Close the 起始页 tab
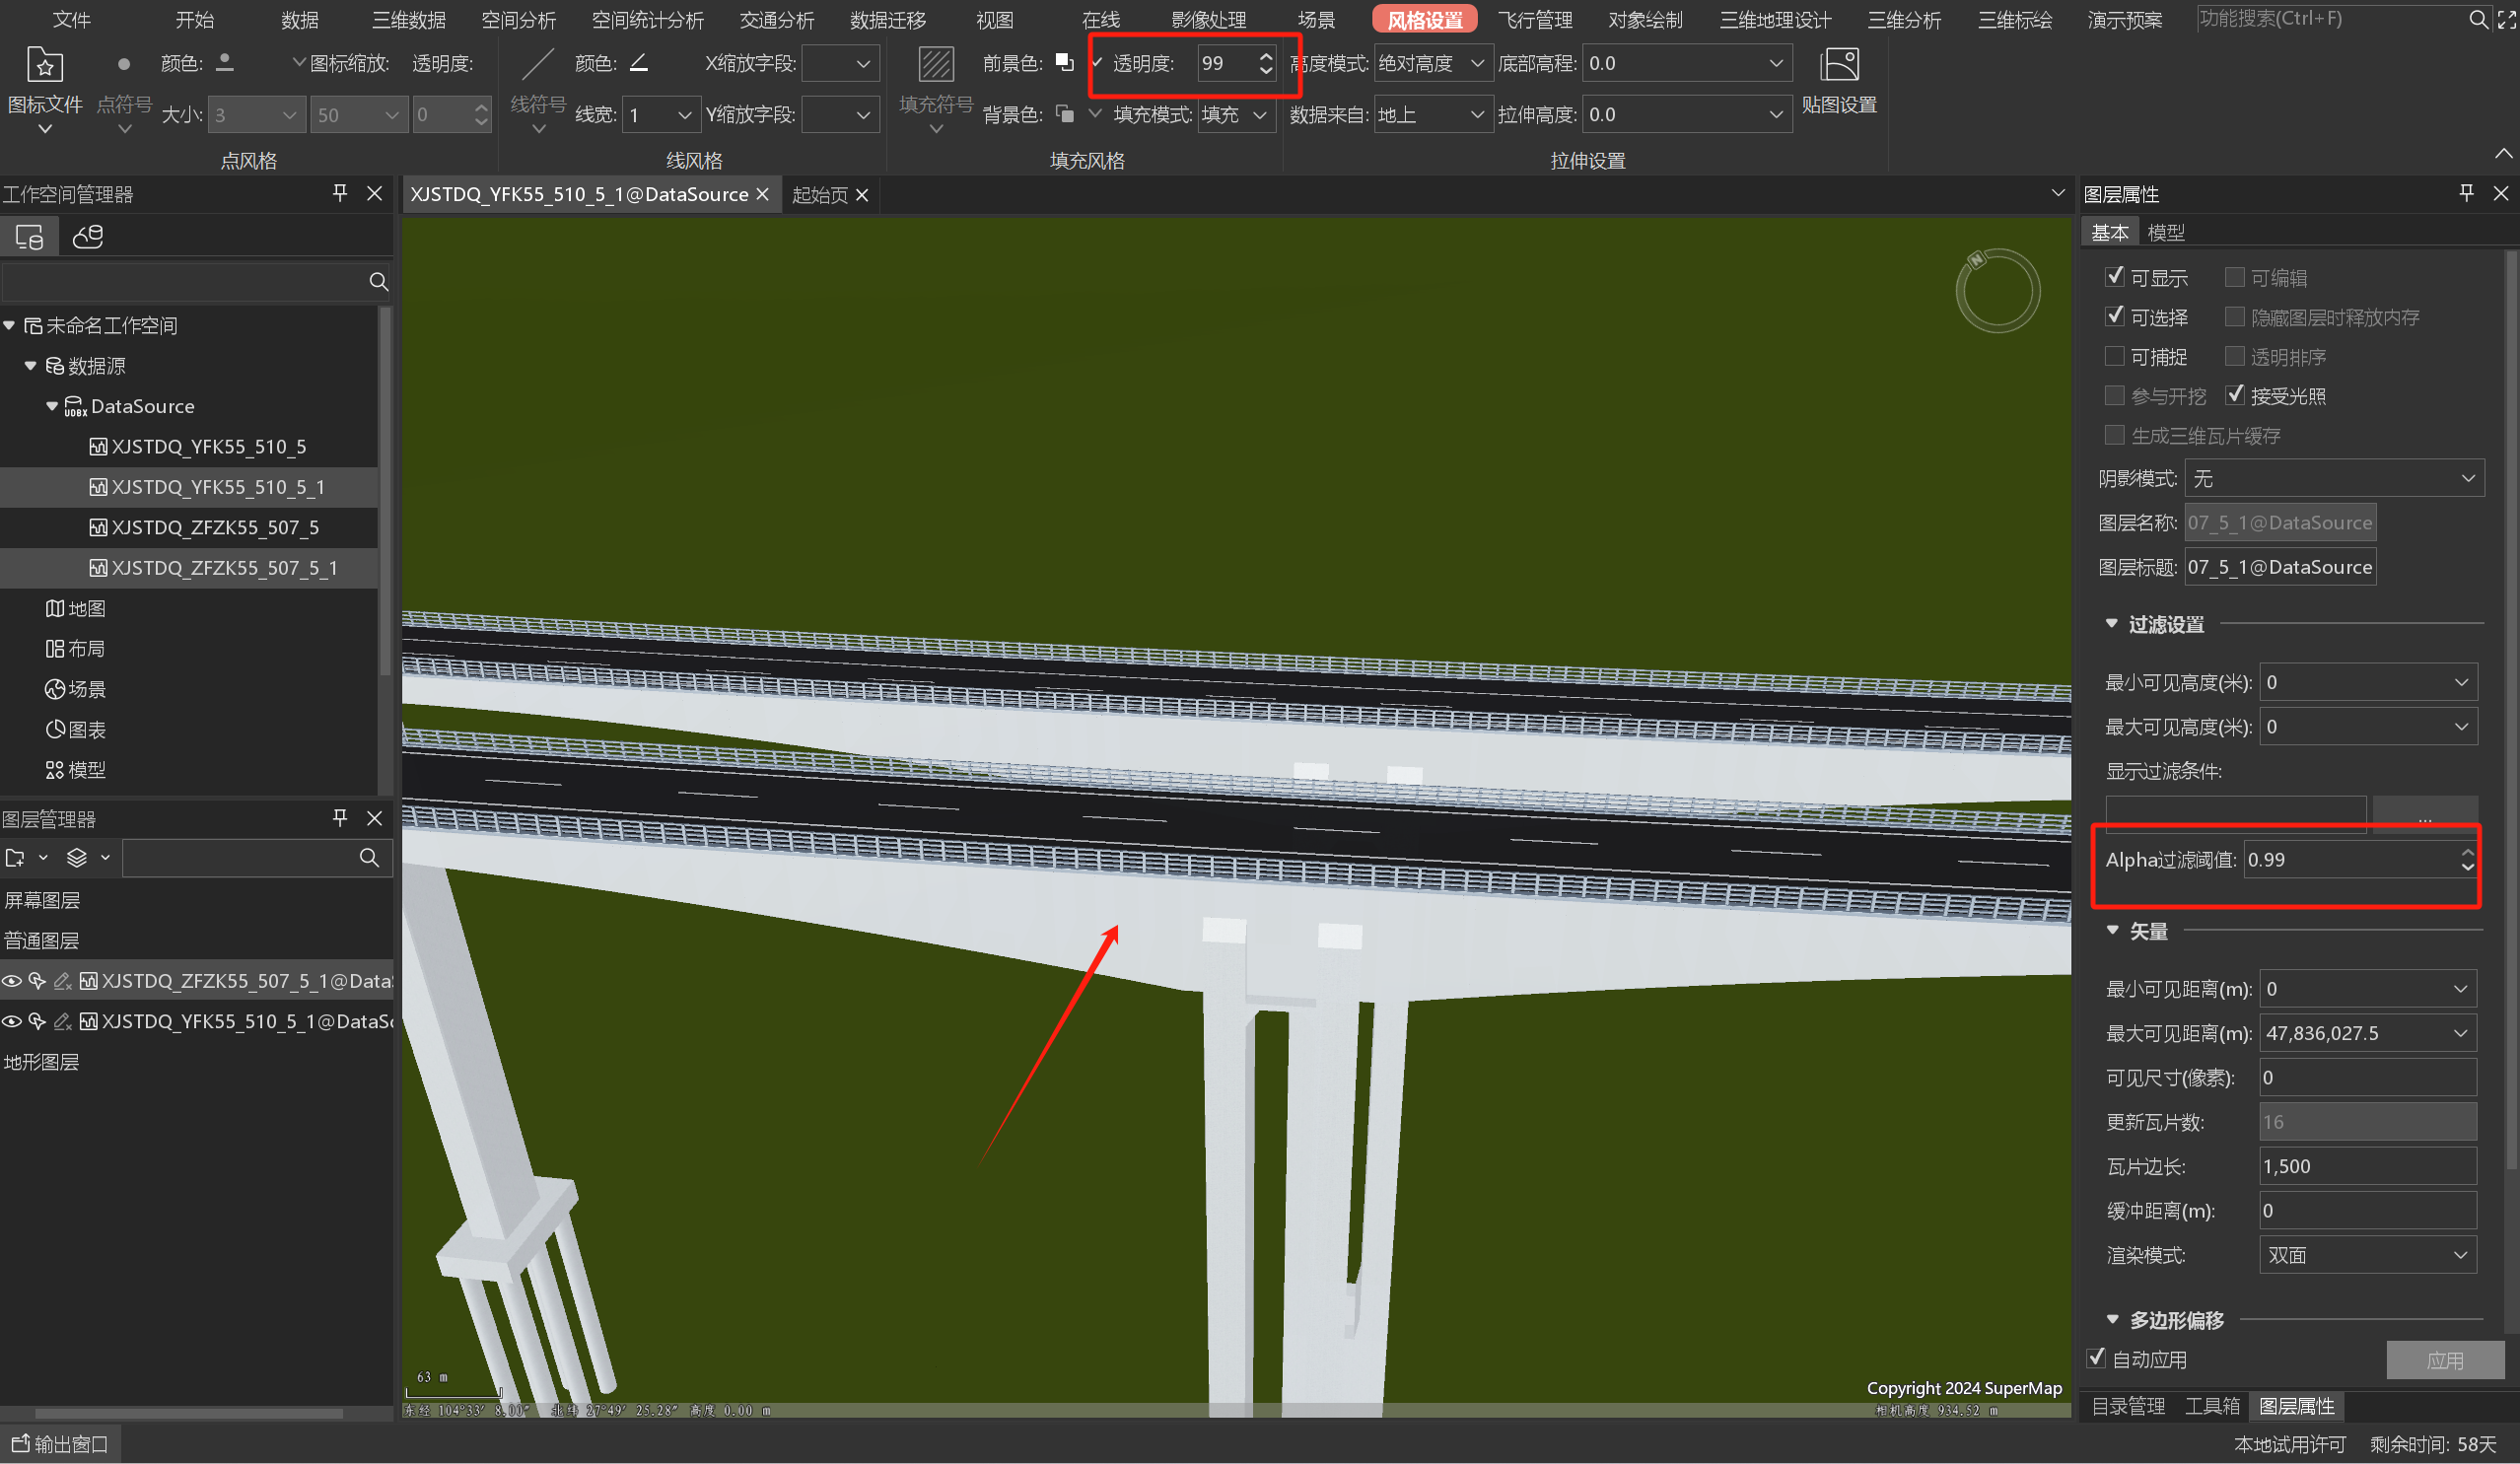This screenshot has height=1464, width=2520. point(862,195)
